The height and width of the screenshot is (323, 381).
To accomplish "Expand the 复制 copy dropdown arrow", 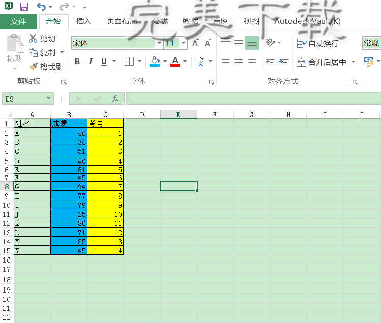I will (x=62, y=52).
